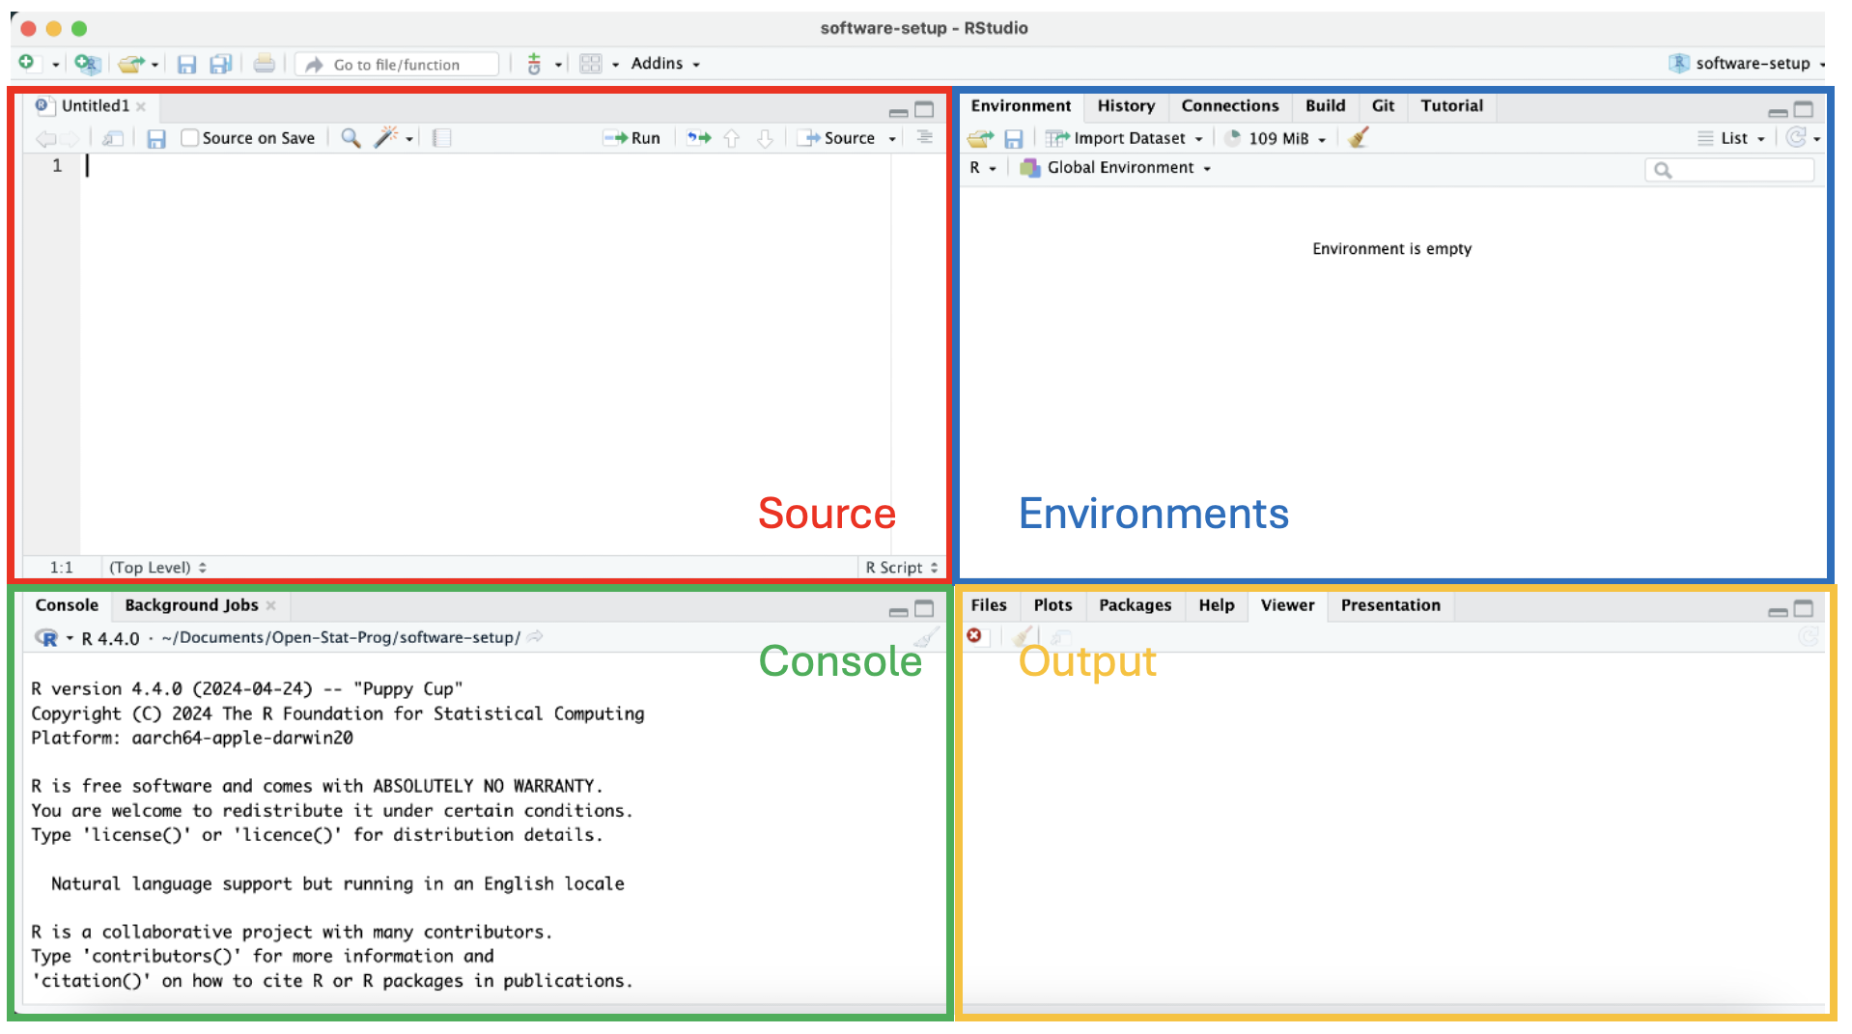Create a new R script file
Image resolution: width=1852 pixels, height=1034 pixels.
(25, 63)
